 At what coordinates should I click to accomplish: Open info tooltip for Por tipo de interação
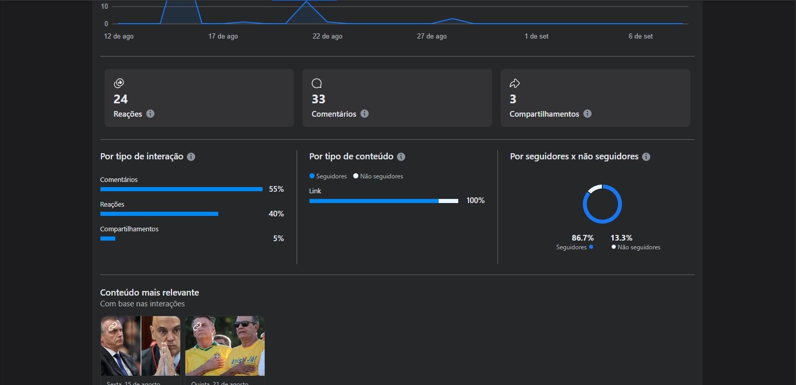(x=191, y=157)
